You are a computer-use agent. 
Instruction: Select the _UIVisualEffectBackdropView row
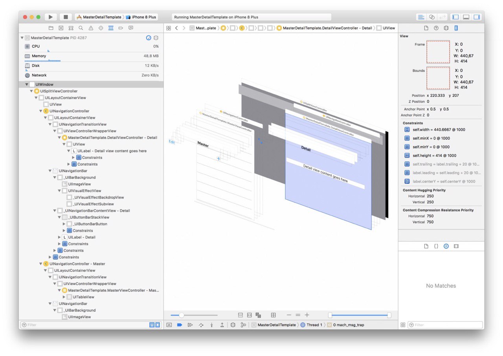coord(92,197)
